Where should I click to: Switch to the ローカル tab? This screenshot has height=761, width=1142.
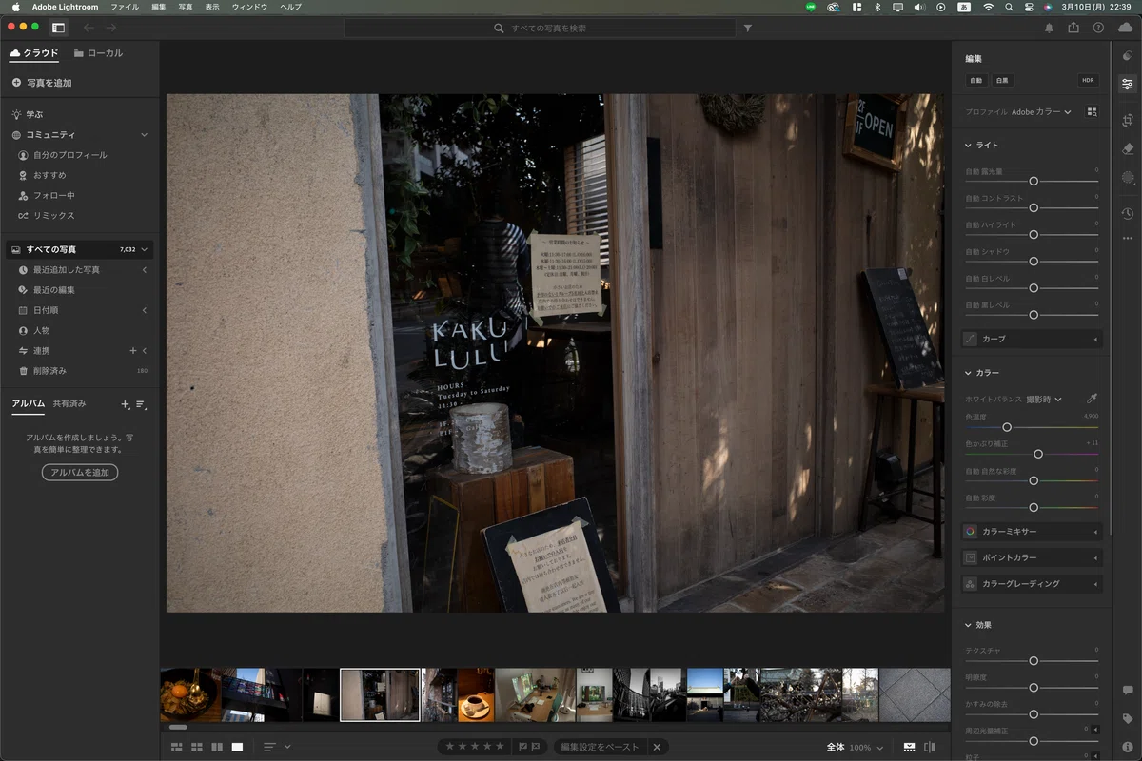point(98,53)
